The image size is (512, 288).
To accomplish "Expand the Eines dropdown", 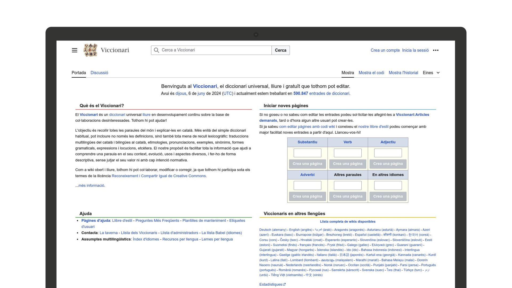I will 431,73.
